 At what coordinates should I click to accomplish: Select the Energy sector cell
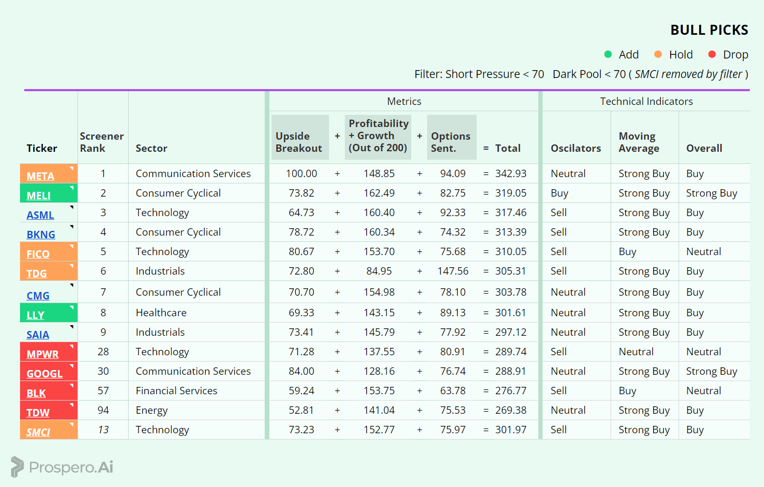coord(151,410)
